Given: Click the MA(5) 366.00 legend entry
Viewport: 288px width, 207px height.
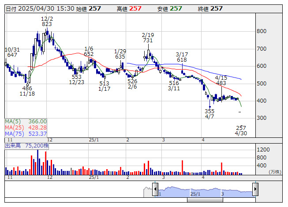Looking at the screenshot, I should click(x=26, y=122).
